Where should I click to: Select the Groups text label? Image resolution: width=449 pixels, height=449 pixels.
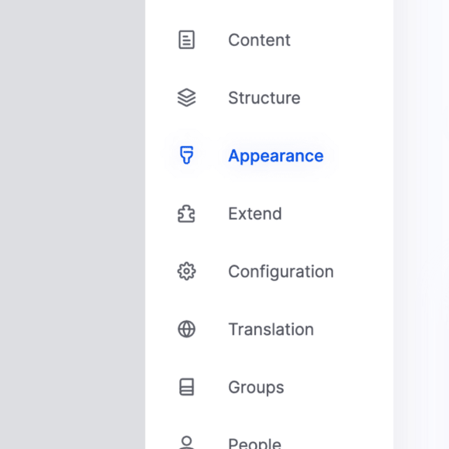pos(256,387)
